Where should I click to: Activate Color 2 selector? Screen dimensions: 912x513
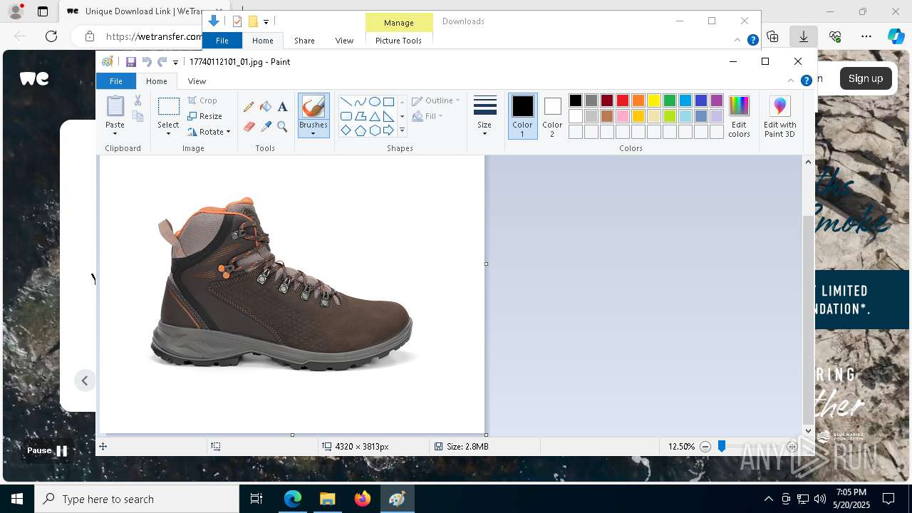pos(552,116)
